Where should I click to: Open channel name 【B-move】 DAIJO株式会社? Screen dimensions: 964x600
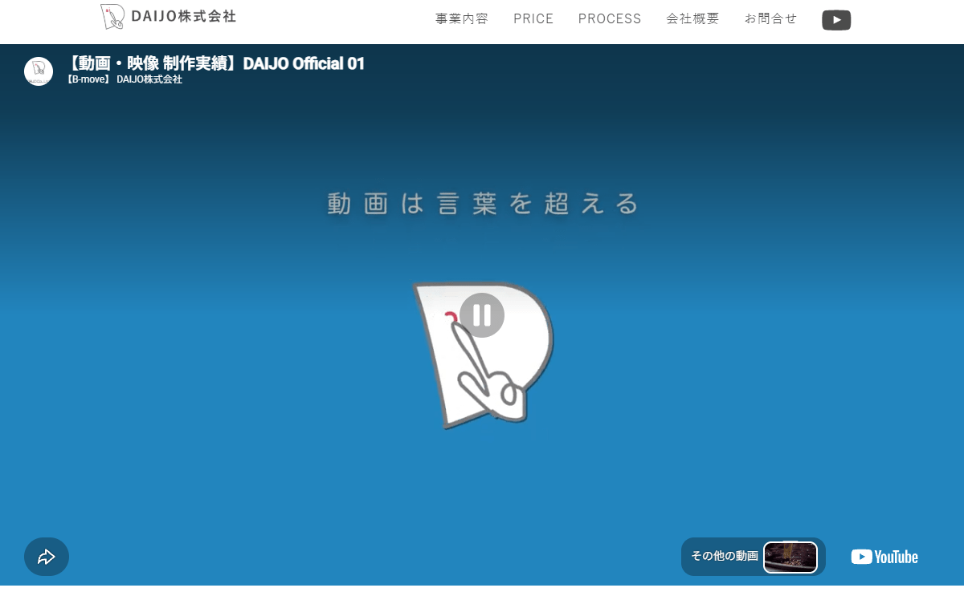tap(125, 79)
